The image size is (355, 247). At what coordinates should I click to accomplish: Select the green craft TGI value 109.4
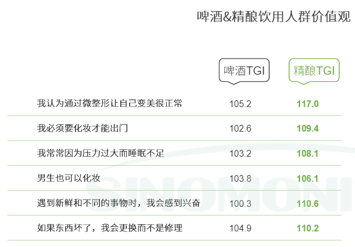point(307,129)
